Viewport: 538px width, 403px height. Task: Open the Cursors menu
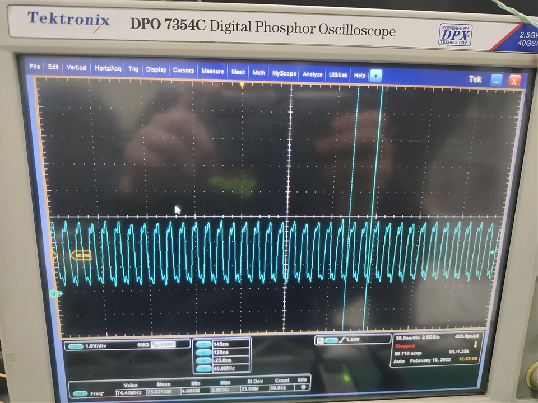coord(184,71)
